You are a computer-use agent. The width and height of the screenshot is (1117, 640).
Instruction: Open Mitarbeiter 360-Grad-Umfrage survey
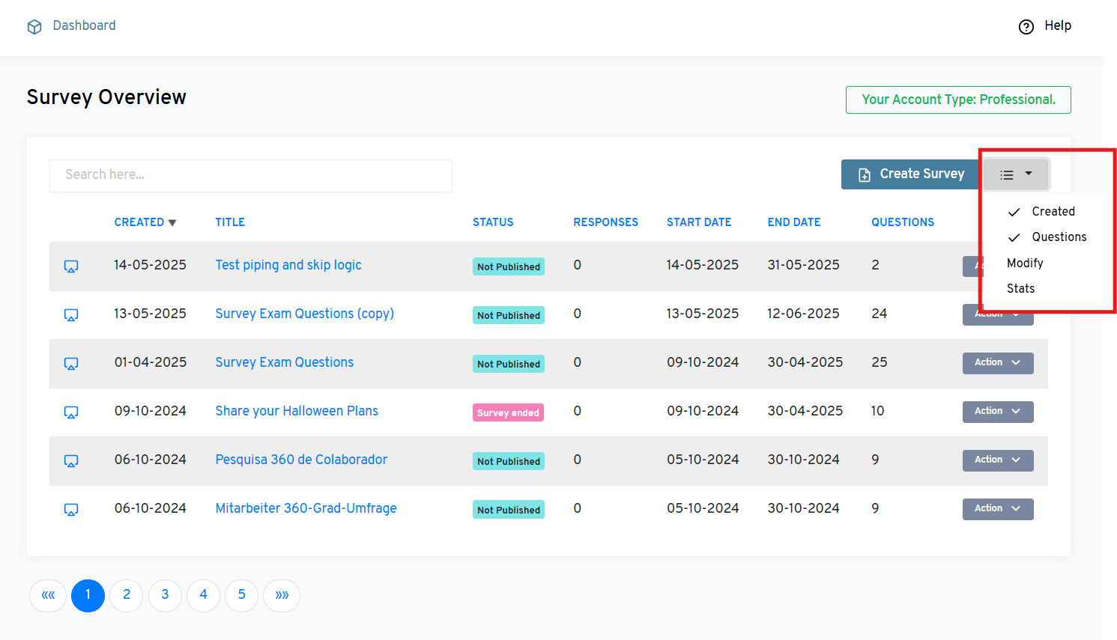pyautogui.click(x=306, y=508)
